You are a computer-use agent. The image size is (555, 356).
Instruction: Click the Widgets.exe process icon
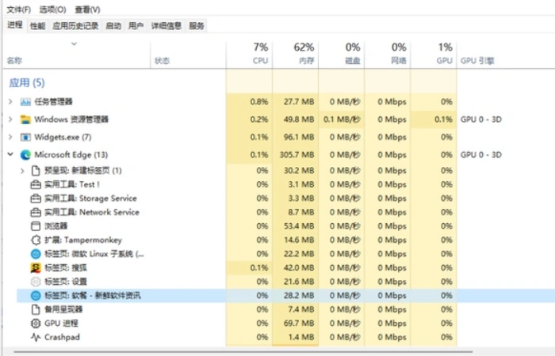[x=25, y=137]
